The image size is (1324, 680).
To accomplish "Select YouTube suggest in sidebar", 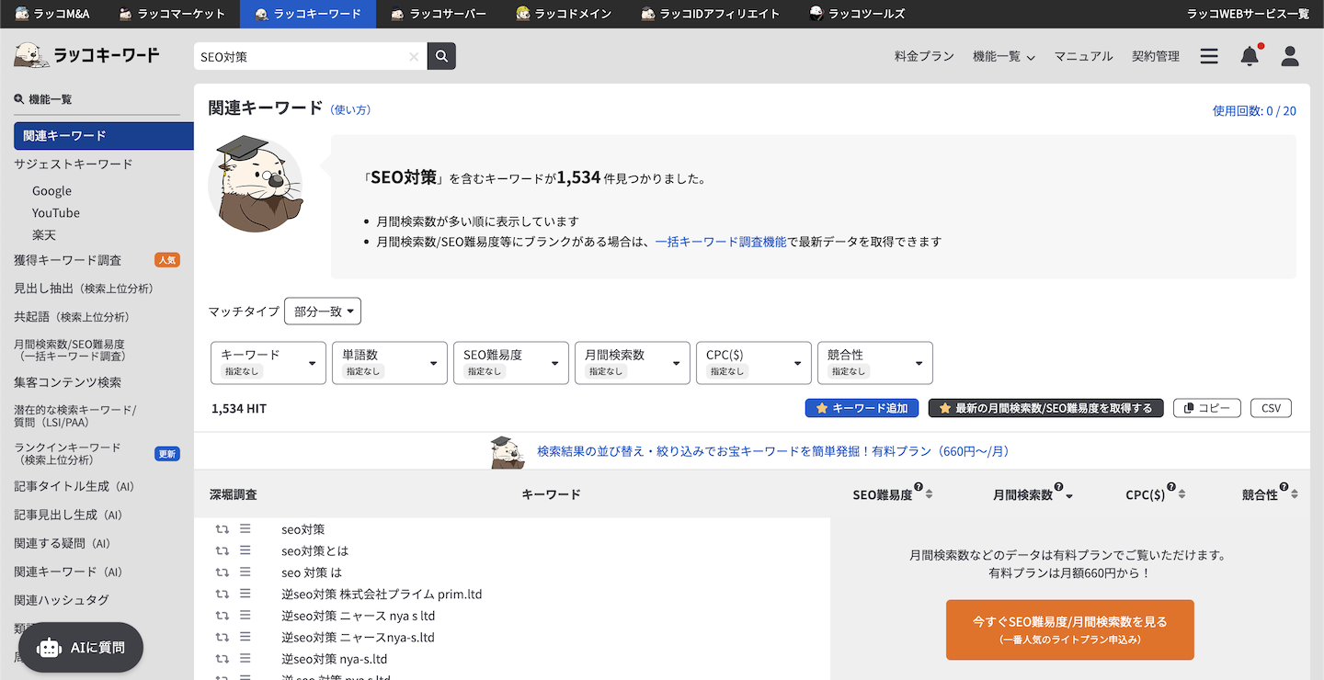I will pos(56,212).
